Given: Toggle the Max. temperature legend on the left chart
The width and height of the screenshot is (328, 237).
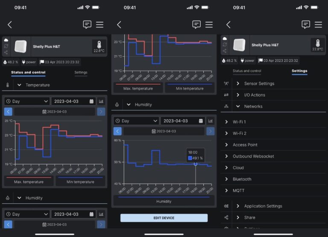Looking at the screenshot, I should pyautogui.click(x=29, y=181).
